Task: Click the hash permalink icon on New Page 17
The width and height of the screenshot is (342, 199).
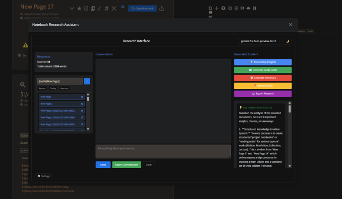Action: click(x=107, y=8)
